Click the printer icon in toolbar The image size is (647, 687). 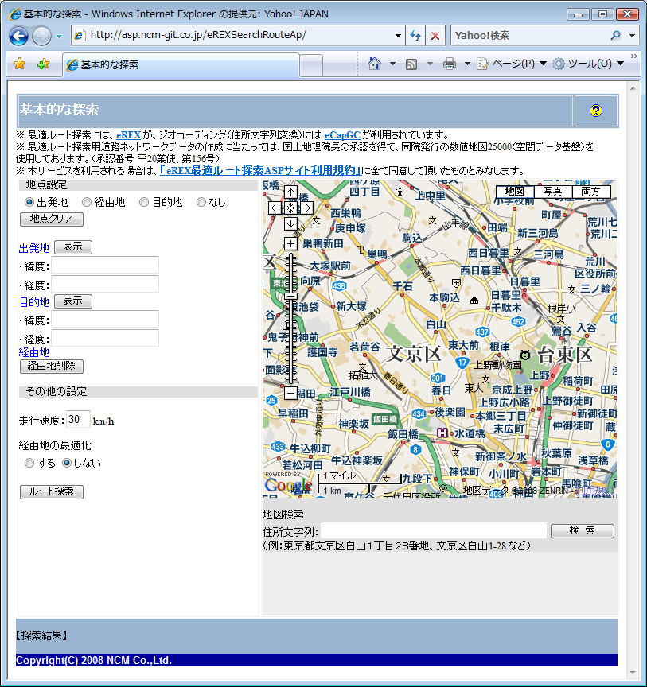tap(450, 64)
